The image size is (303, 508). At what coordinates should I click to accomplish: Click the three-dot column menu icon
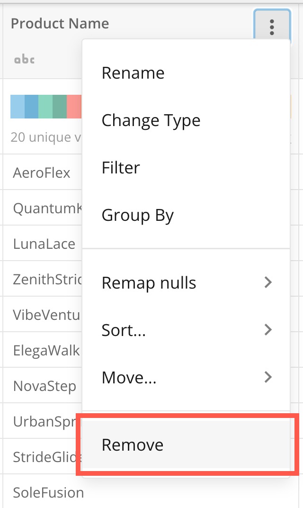tap(272, 27)
